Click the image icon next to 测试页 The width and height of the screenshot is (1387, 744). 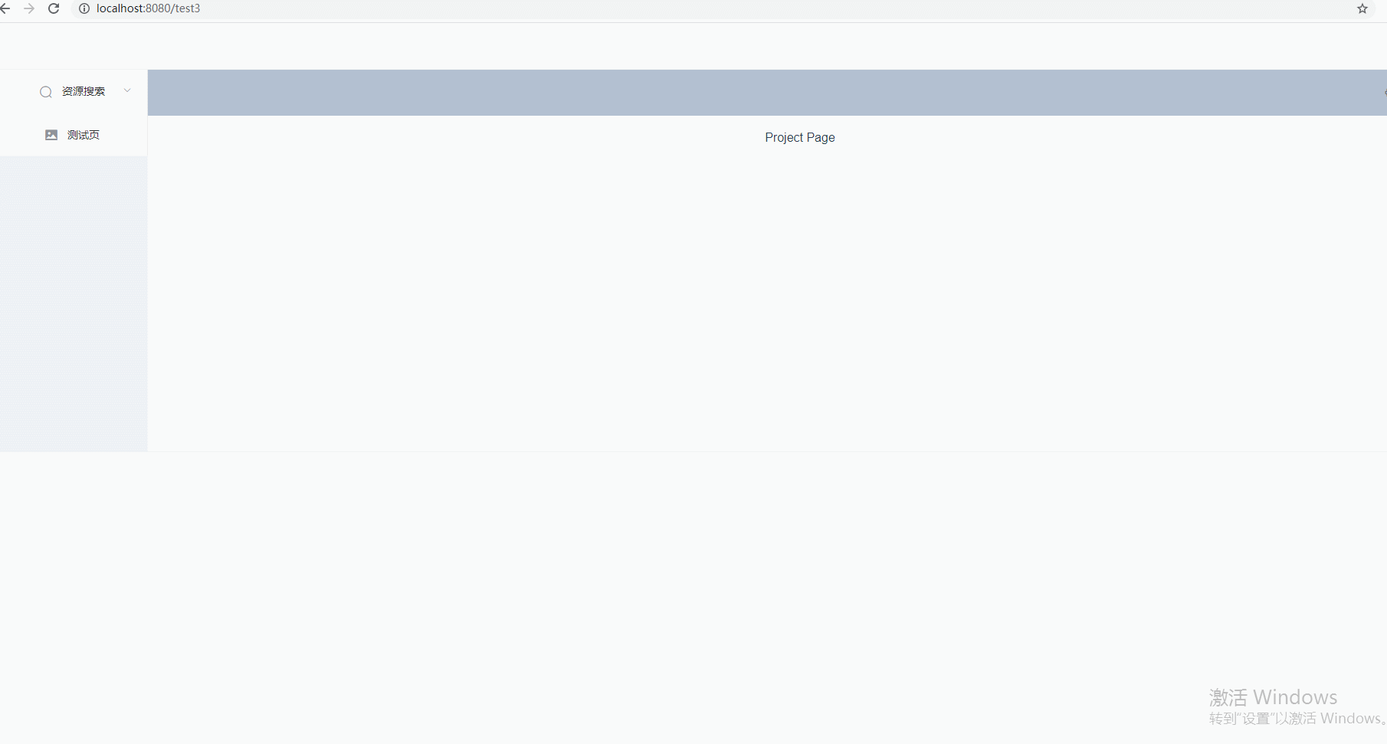click(51, 134)
